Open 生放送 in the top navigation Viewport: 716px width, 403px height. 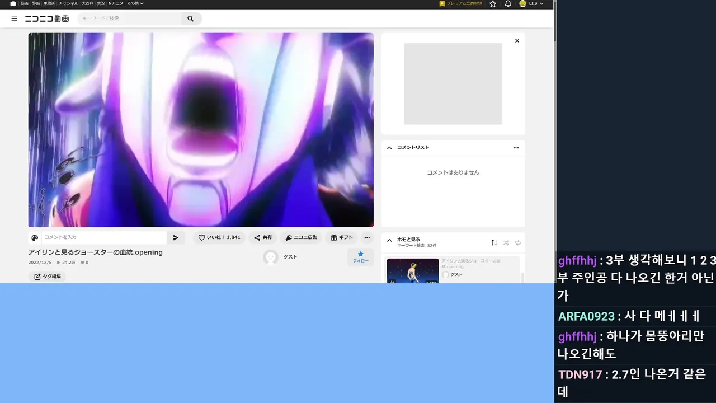49,3
